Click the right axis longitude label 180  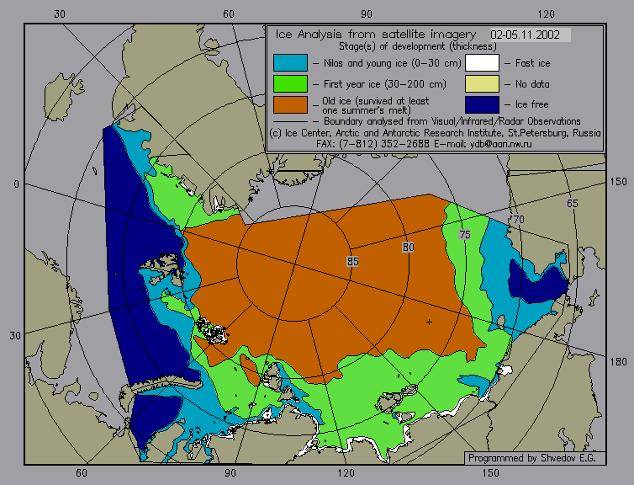618,361
